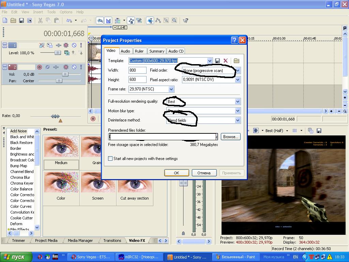Screen dimensions: 349x262
Task: Mute video track 1
Action: click(x=74, y=45)
